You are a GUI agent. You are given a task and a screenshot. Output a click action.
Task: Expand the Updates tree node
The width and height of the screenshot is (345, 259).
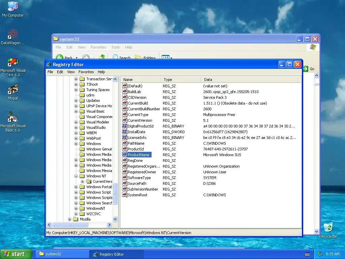[x=76, y=100]
